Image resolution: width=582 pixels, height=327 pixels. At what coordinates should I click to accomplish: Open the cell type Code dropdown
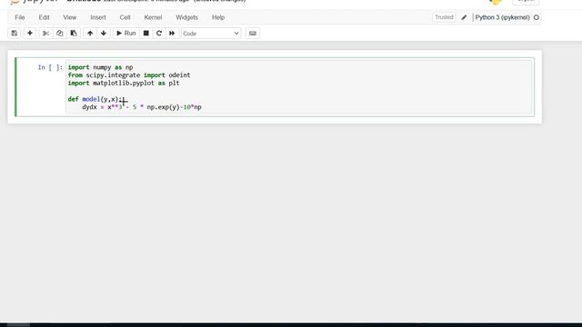(x=211, y=34)
